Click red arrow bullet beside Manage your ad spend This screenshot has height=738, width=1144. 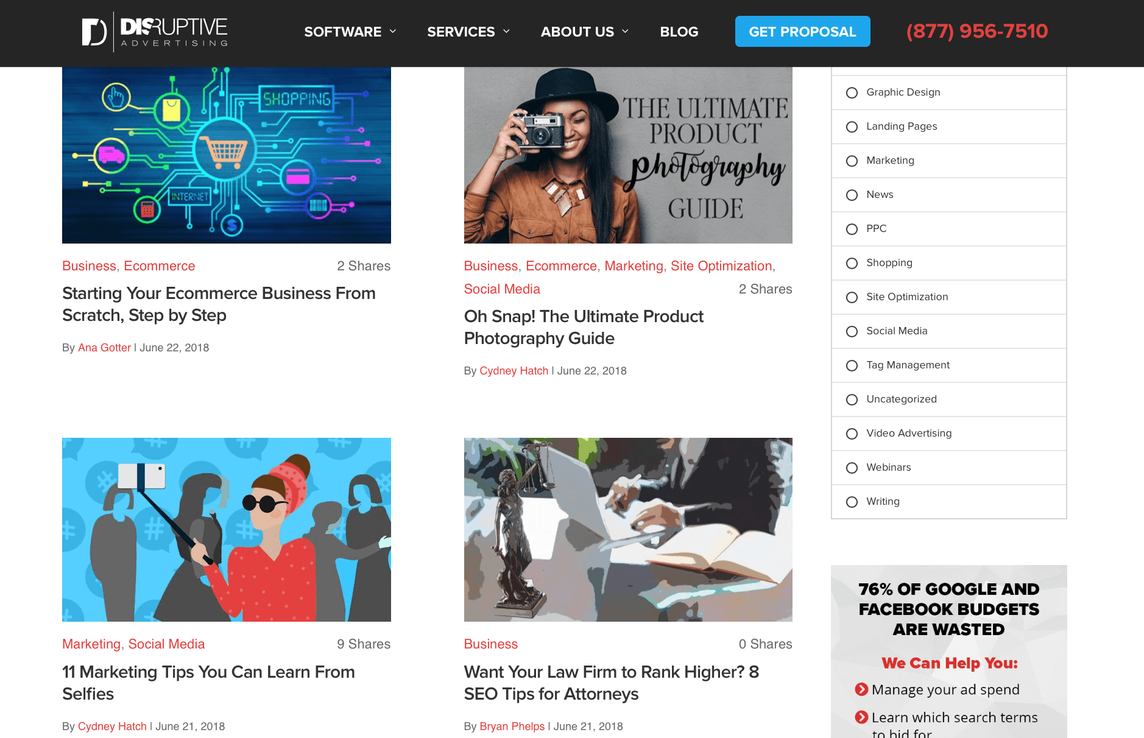[x=861, y=689]
